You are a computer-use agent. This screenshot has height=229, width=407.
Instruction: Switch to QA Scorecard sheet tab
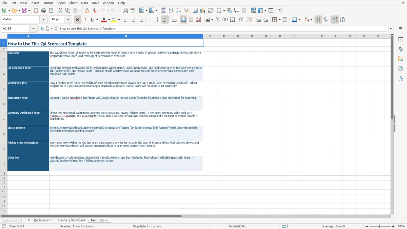[43, 221]
